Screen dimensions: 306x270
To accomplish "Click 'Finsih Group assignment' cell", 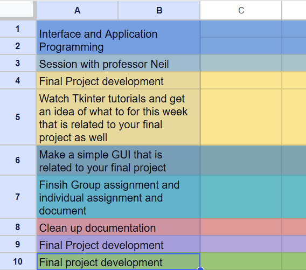I will click(119, 197).
